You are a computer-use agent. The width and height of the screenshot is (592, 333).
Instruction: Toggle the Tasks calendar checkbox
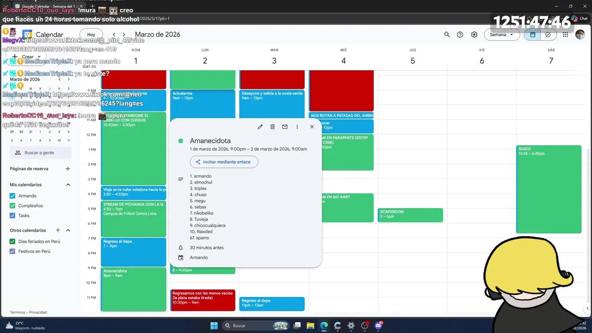tap(12, 216)
